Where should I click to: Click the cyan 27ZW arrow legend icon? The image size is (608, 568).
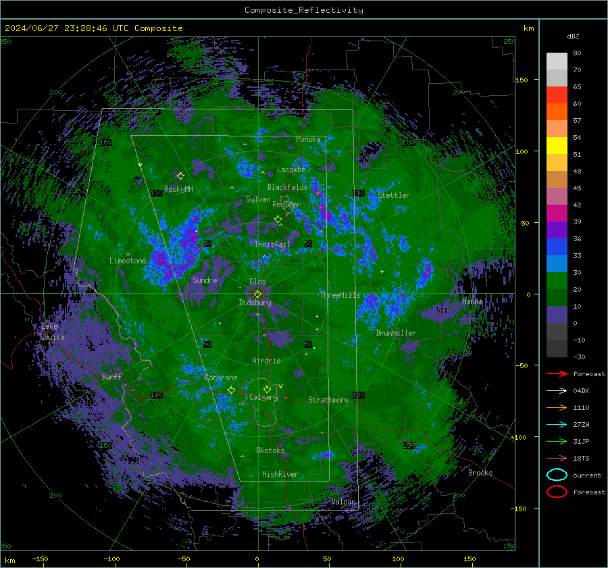click(557, 425)
